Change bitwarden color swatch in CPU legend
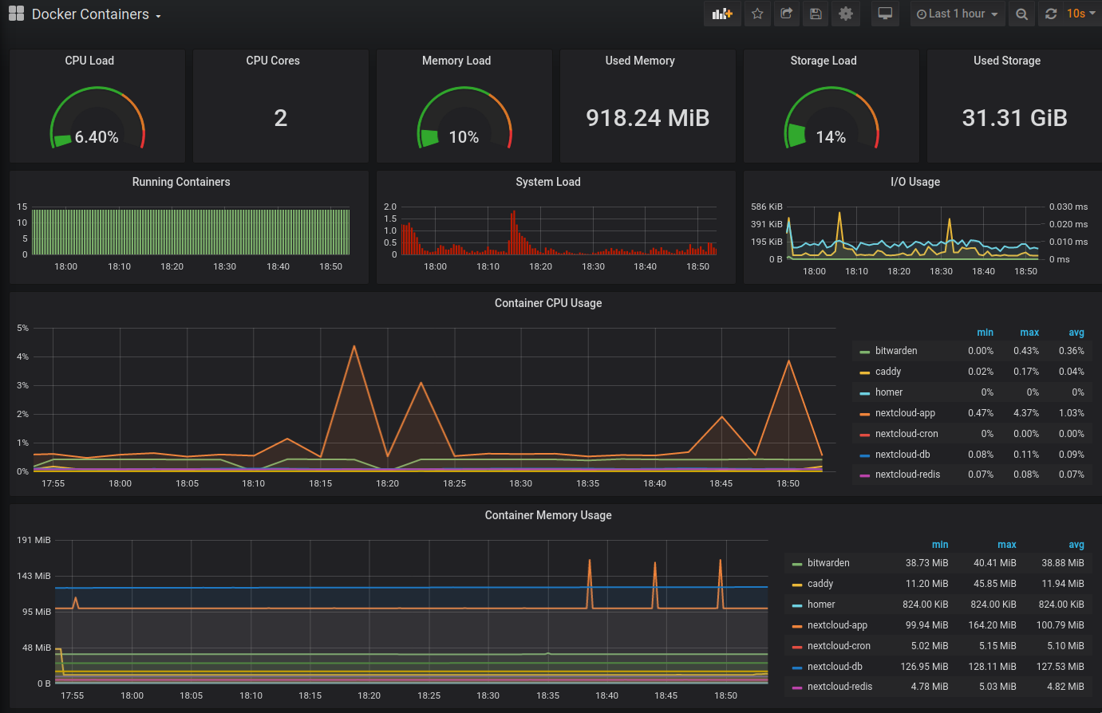 (x=864, y=352)
